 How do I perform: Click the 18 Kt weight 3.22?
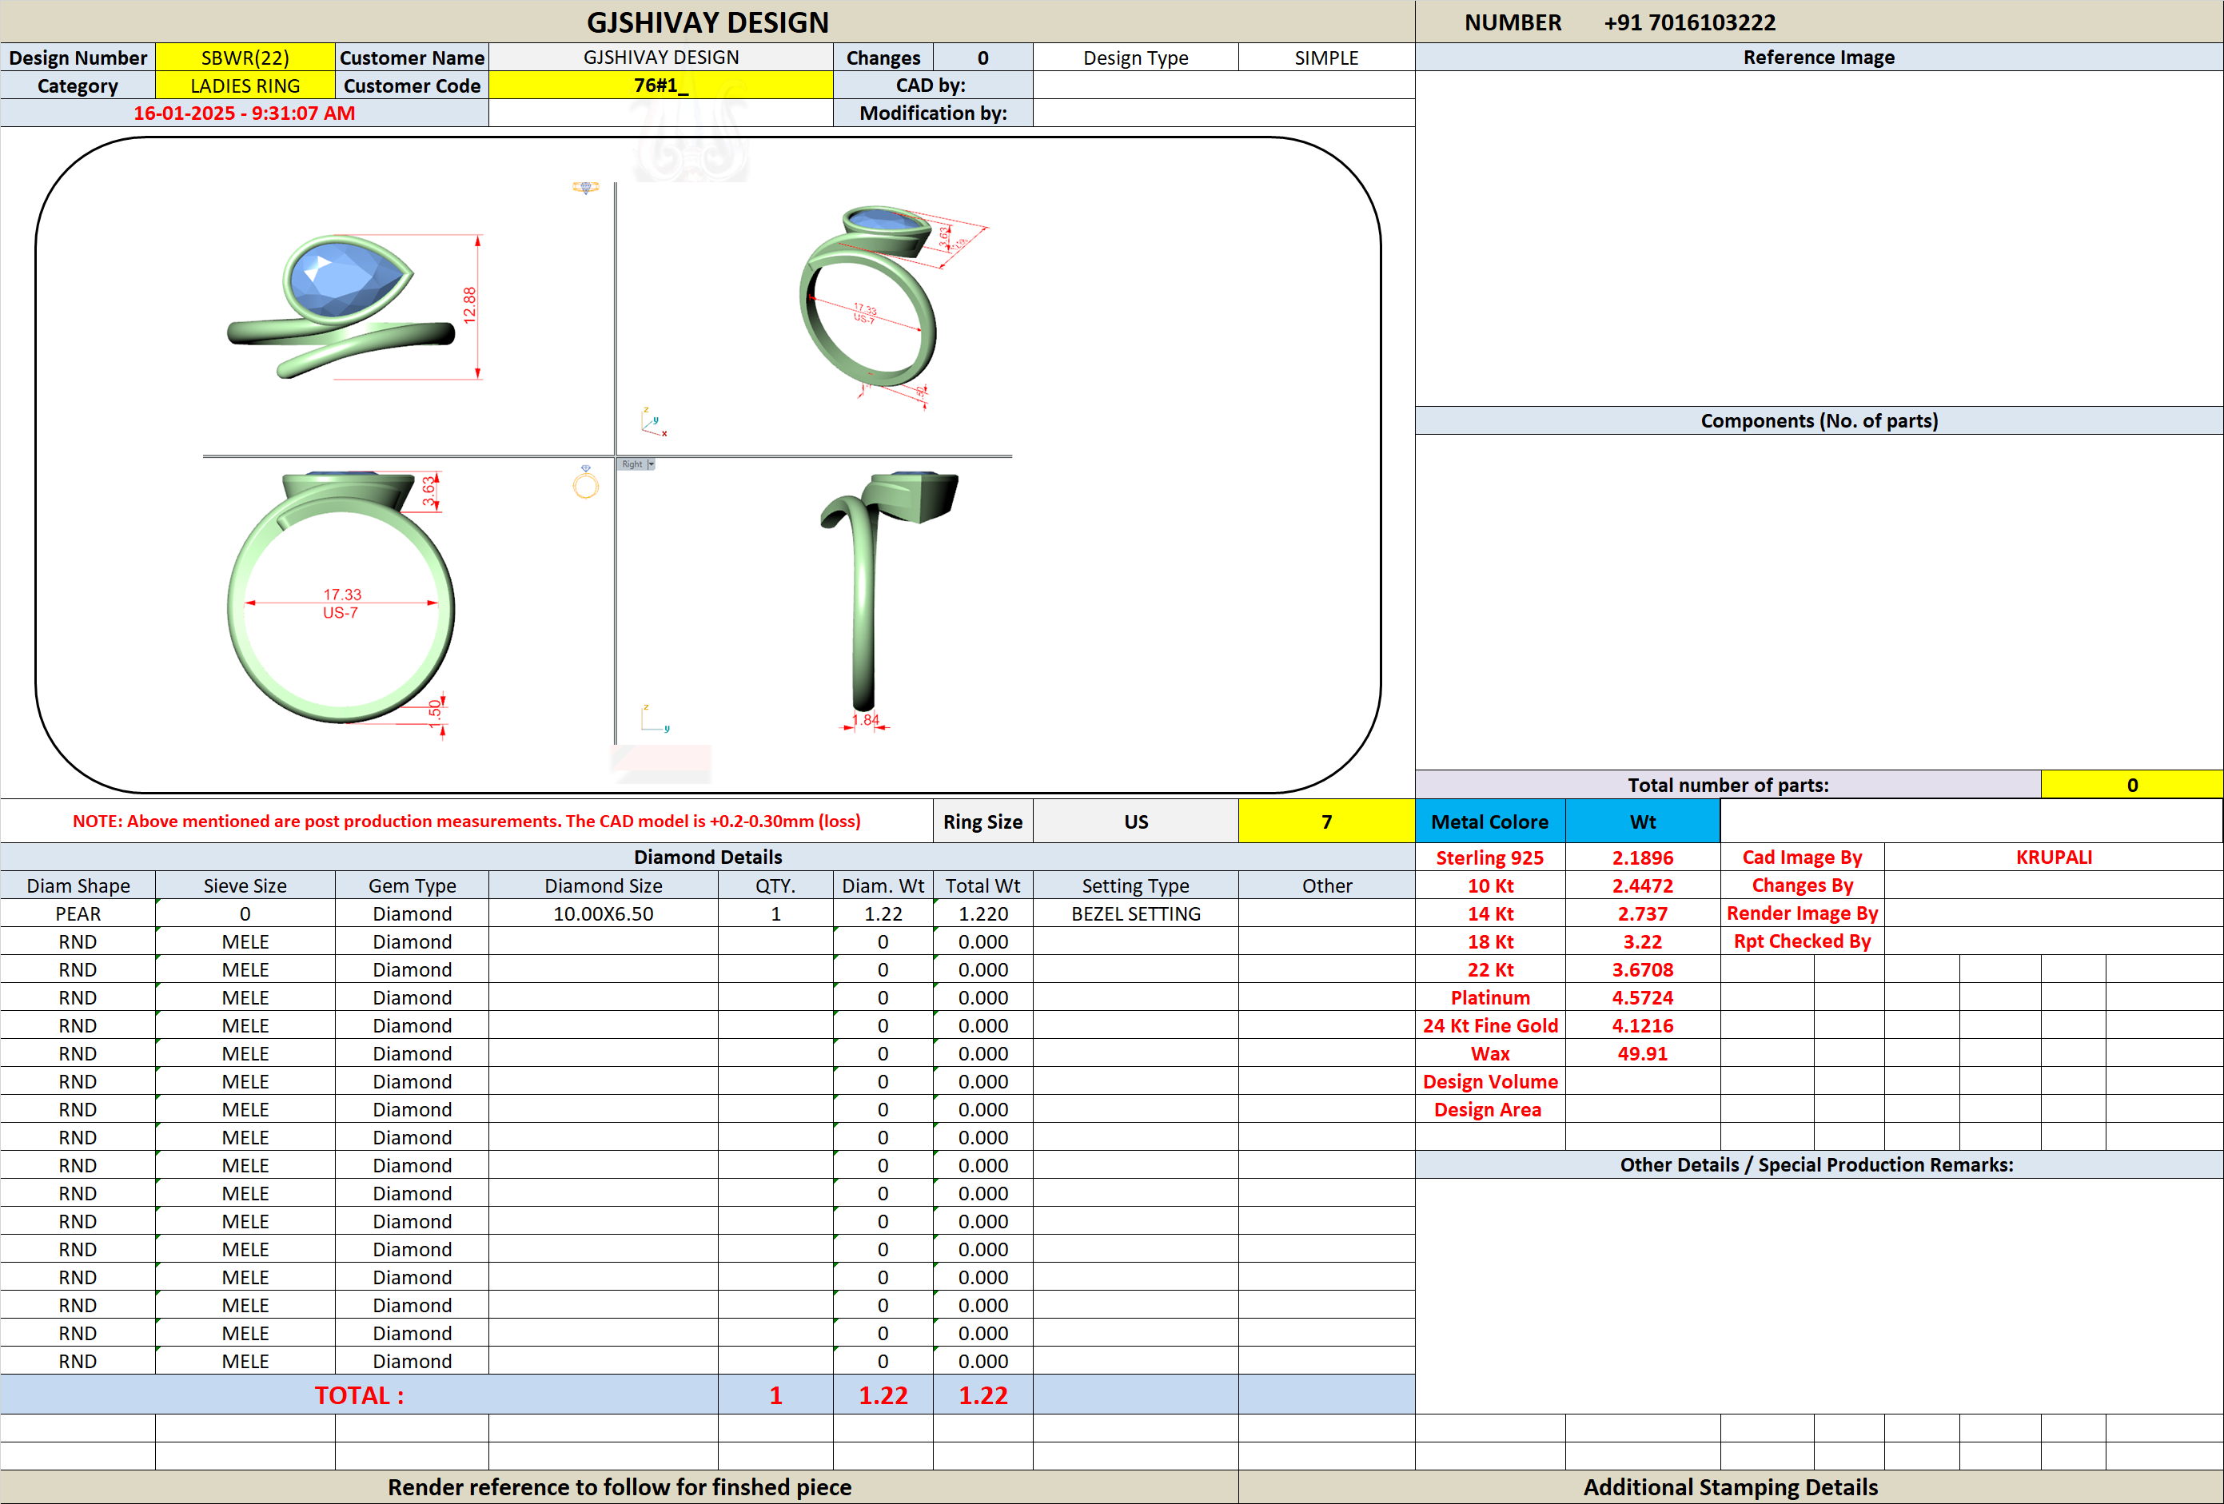click(1643, 941)
